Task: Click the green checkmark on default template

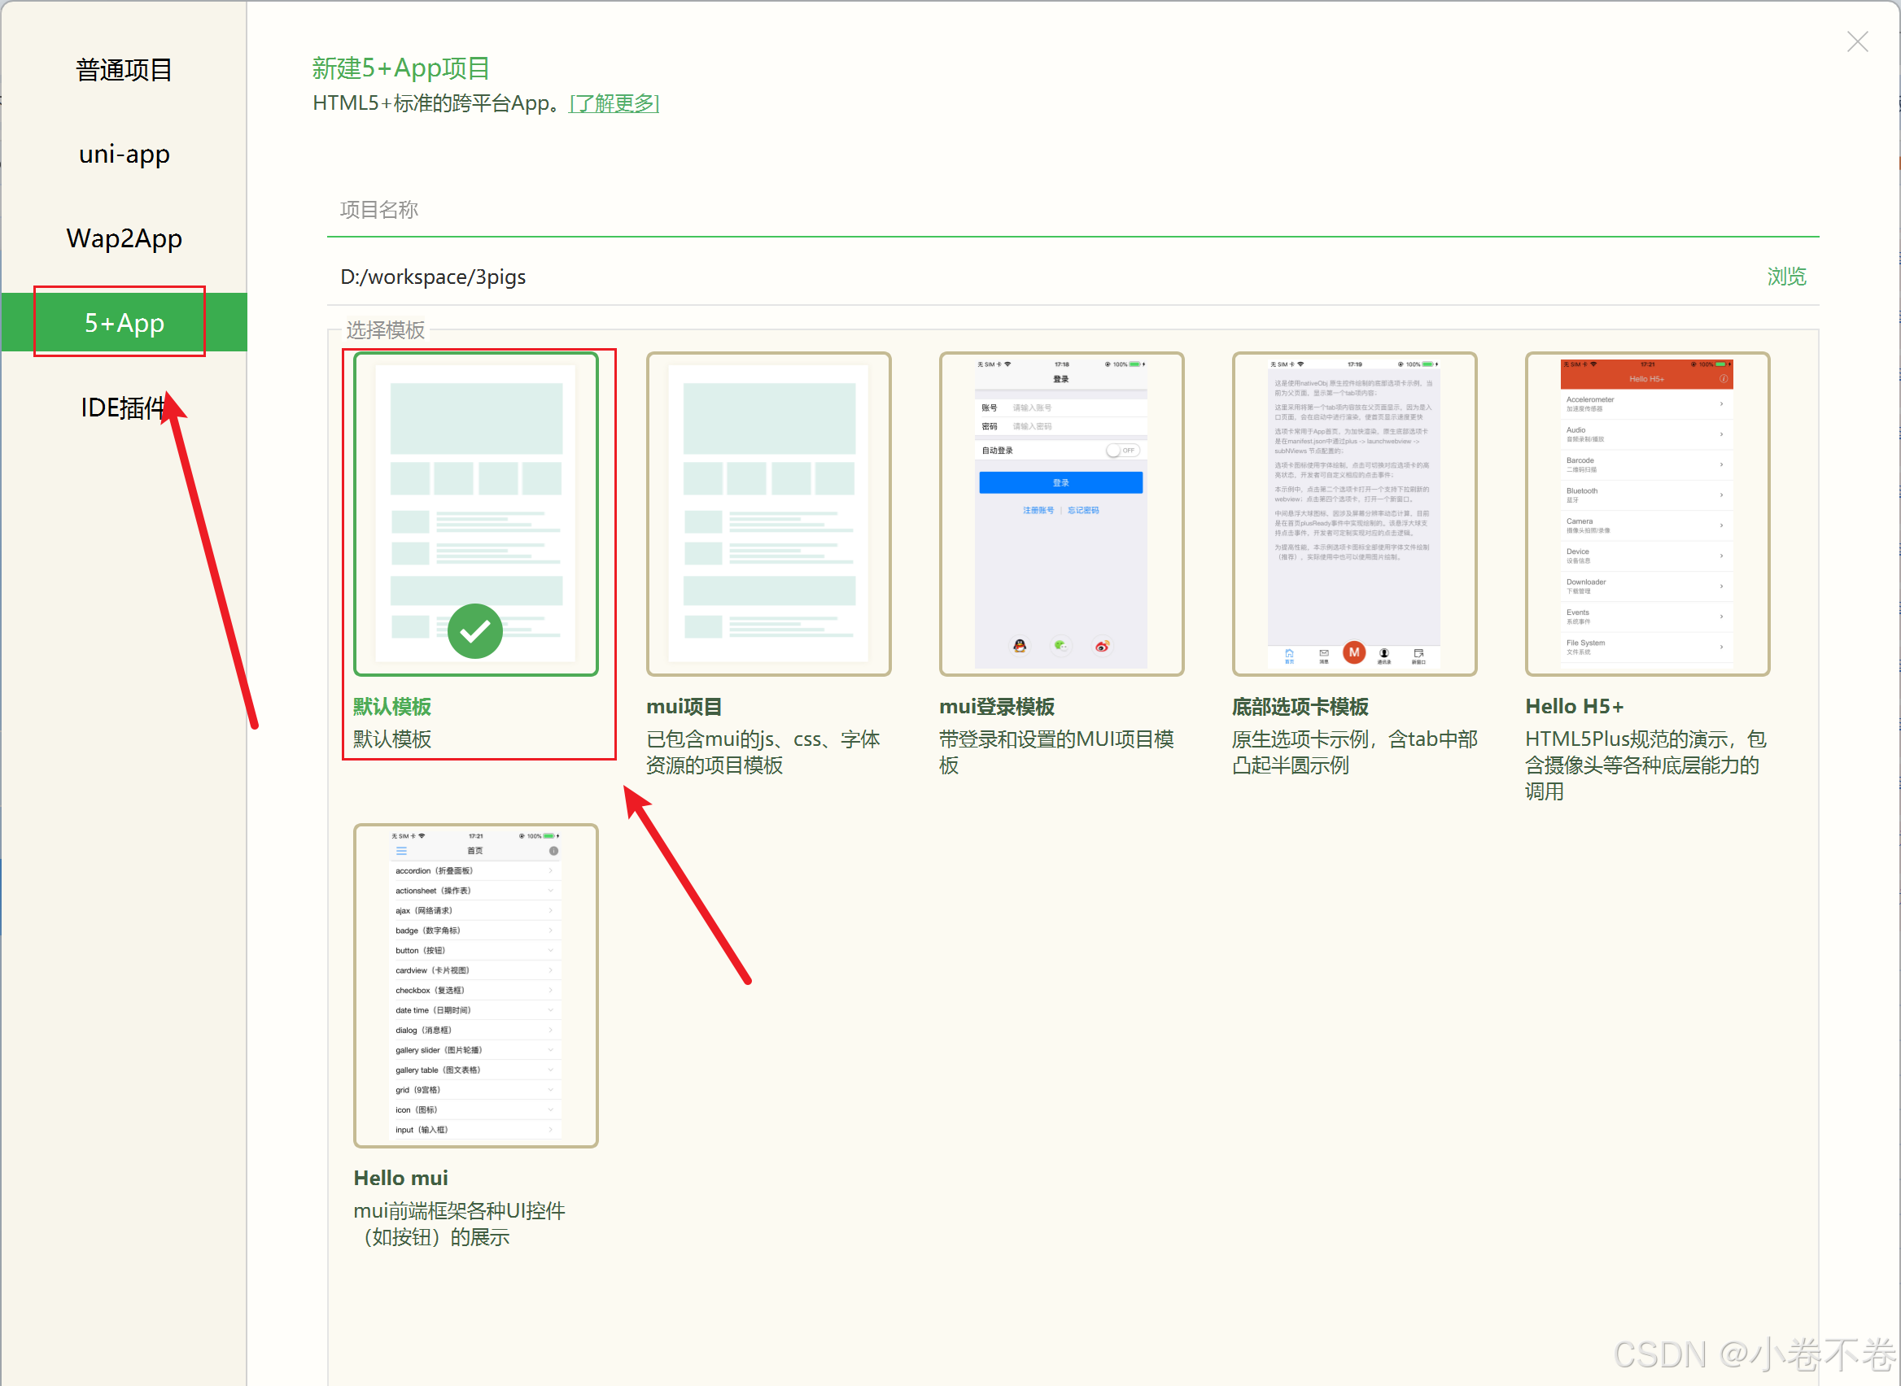Action: pos(475,631)
